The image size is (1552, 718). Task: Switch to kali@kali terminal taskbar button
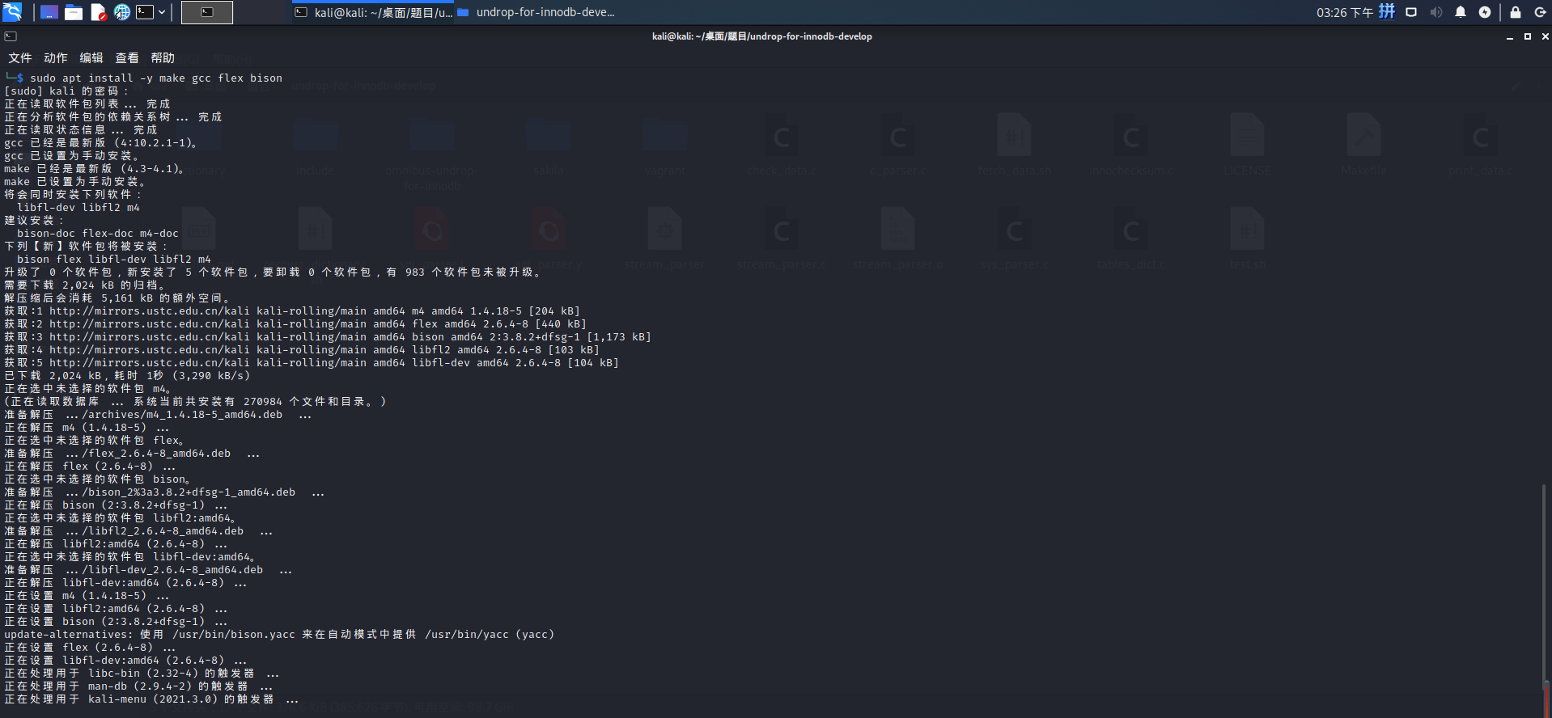pos(373,12)
